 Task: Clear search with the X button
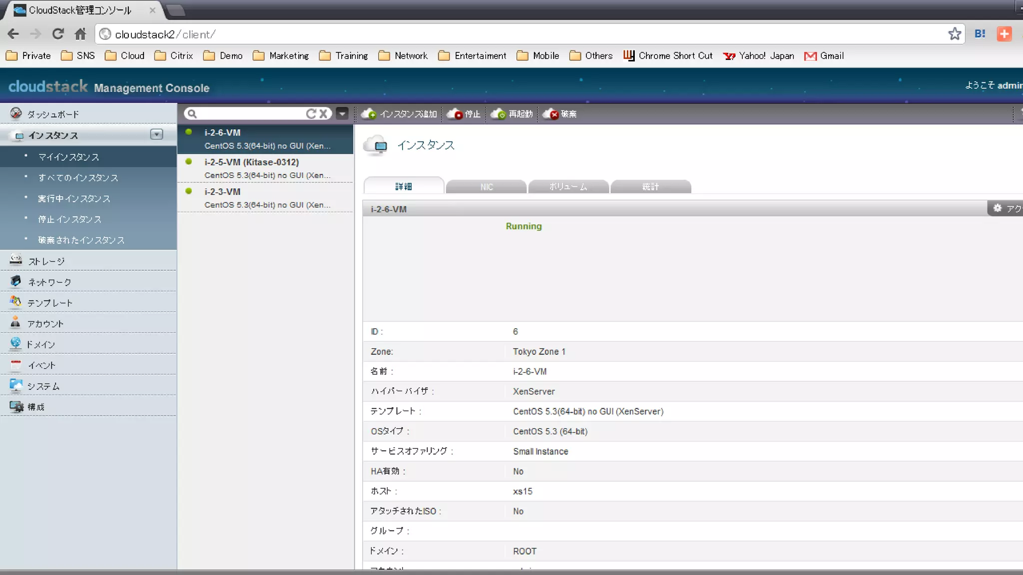coord(324,114)
